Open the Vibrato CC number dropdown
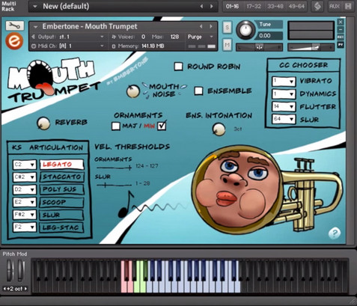The width and height of the screenshot is (357, 306). pyautogui.click(x=284, y=82)
